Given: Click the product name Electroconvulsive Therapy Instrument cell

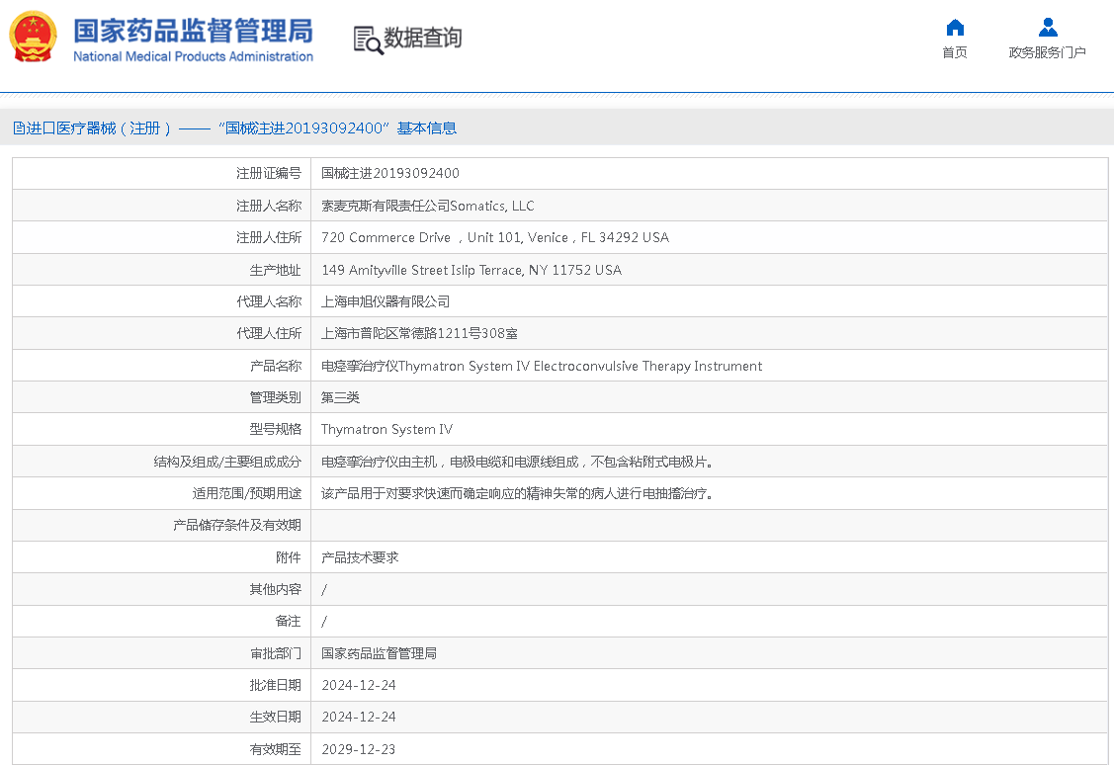Looking at the screenshot, I should (x=541, y=366).
